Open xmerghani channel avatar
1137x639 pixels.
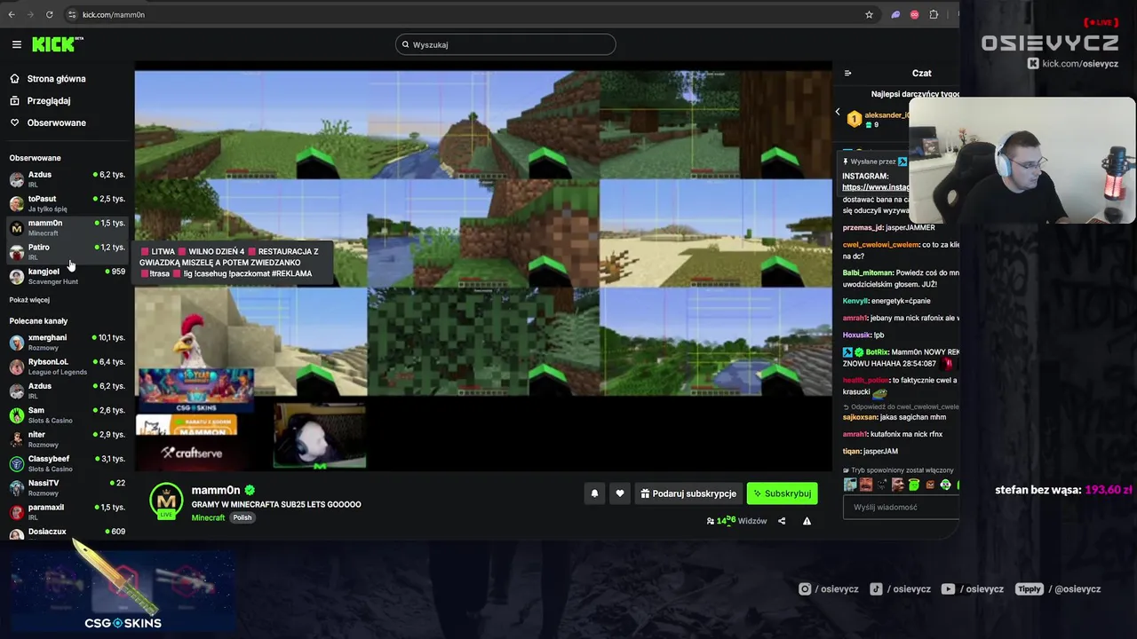[x=16, y=343]
